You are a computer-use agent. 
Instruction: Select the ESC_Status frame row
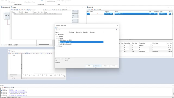click(x=82, y=42)
